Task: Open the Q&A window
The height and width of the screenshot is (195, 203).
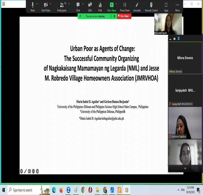Action: [90, 5]
